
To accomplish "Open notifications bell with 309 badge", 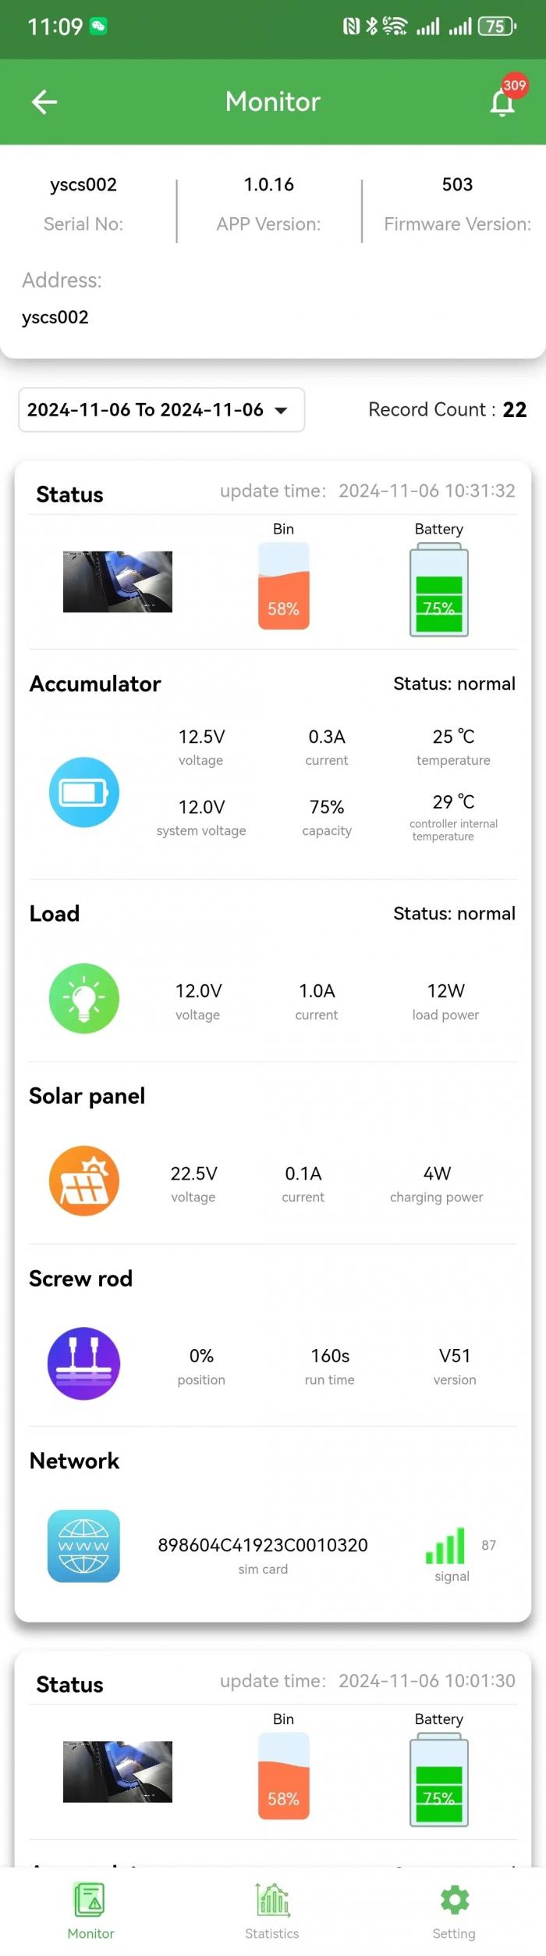I will 502,102.
